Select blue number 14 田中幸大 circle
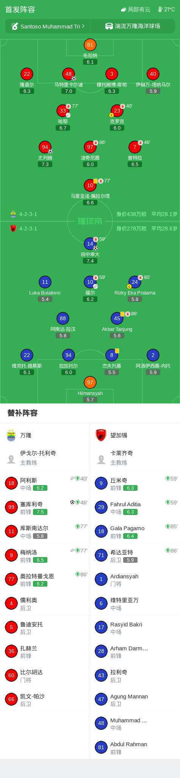 point(90,244)
